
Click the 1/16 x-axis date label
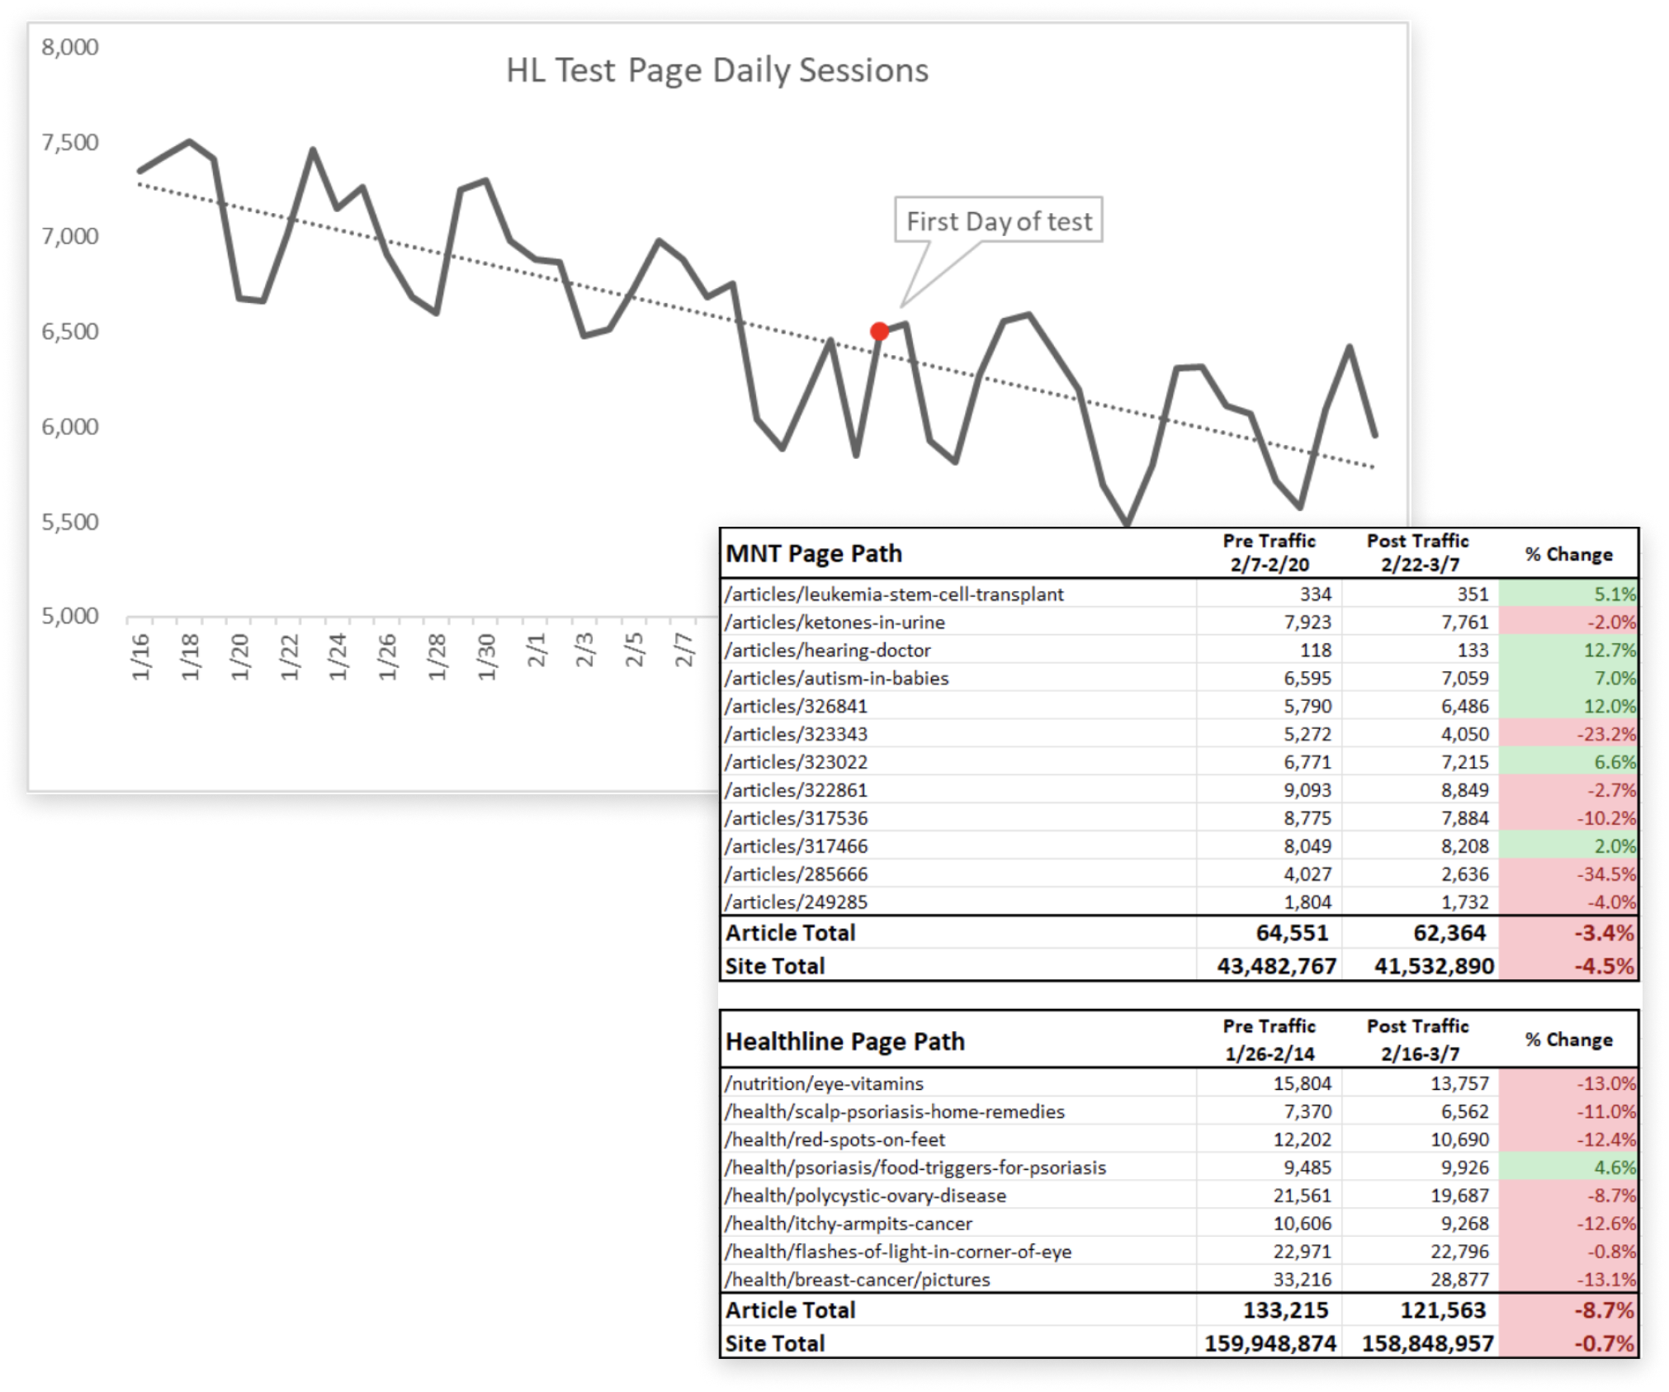(x=141, y=656)
